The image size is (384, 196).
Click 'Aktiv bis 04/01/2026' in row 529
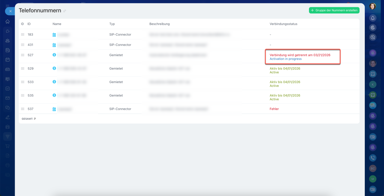click(x=285, y=69)
